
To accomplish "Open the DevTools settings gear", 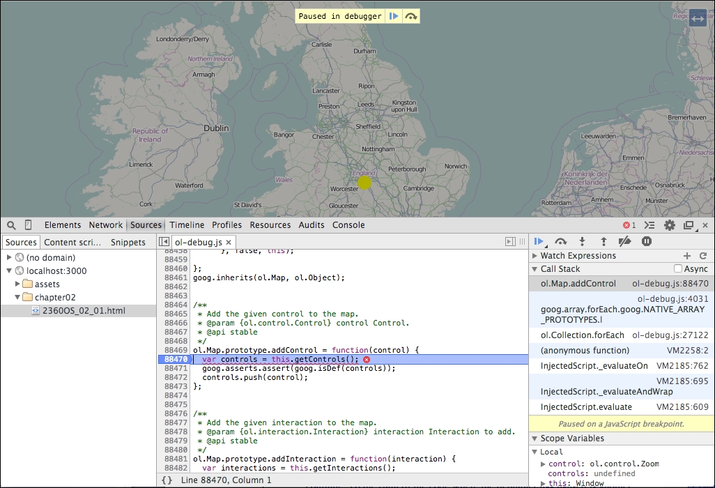I will click(x=669, y=225).
